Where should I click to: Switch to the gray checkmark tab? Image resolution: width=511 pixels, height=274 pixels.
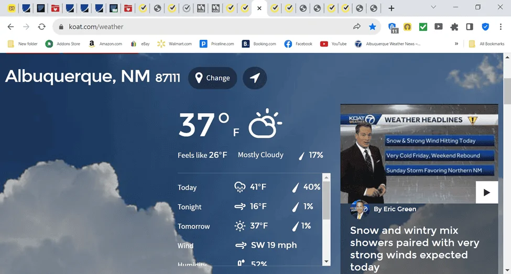pyautogui.click(x=187, y=8)
